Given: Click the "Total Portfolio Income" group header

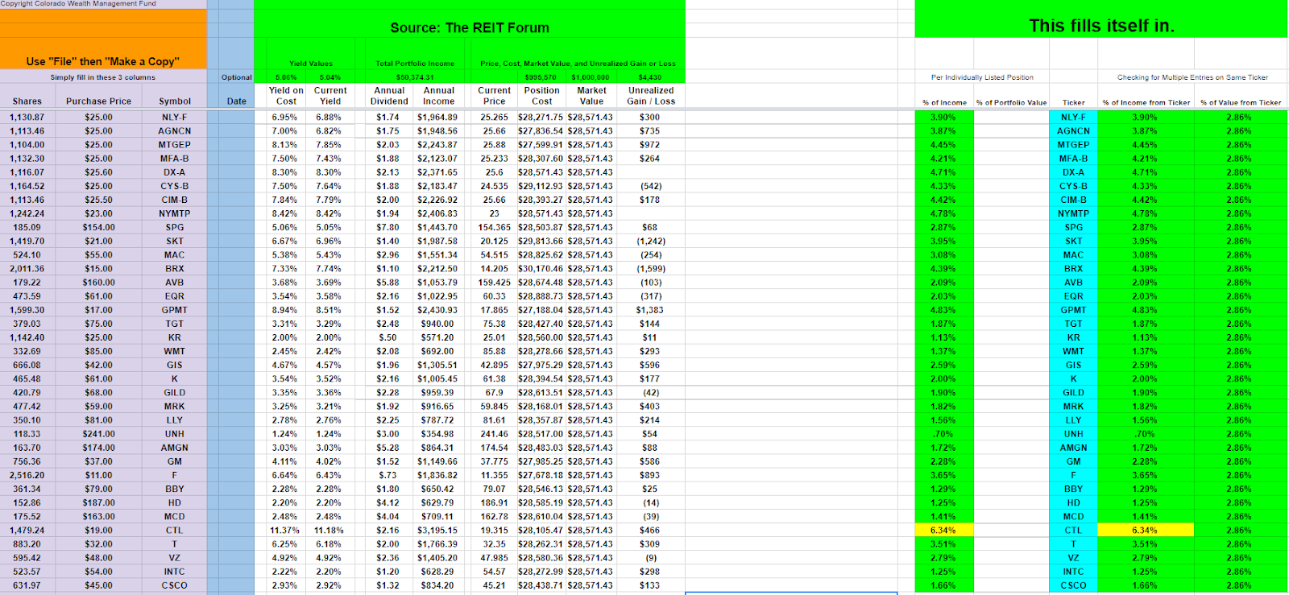Looking at the screenshot, I should tap(415, 64).
